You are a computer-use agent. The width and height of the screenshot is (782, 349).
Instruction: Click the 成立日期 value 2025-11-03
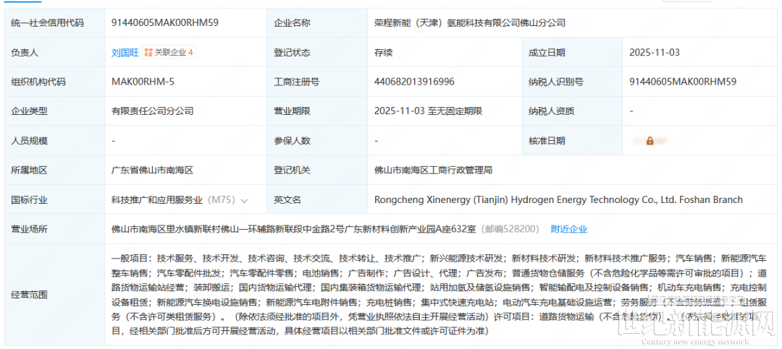(655, 53)
